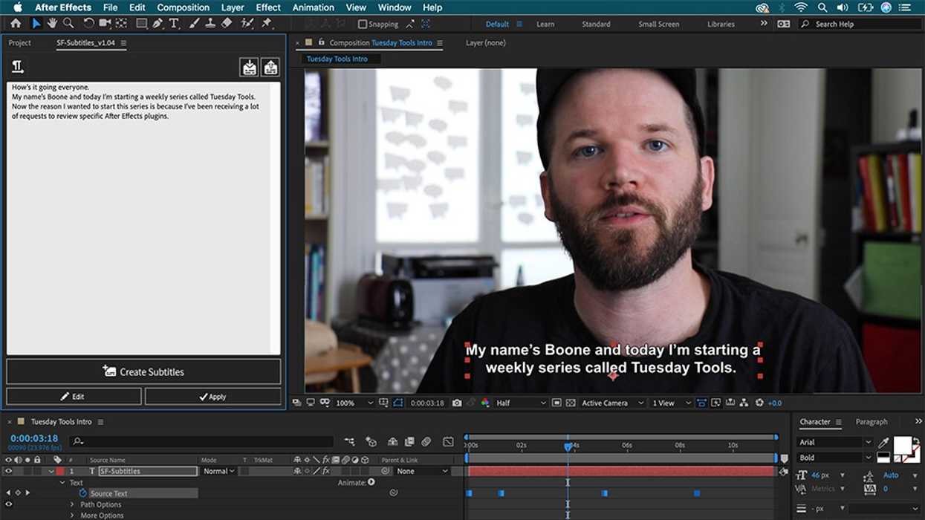Viewport: 925px width, 520px height.
Task: Click the Apply button
Action: pyautogui.click(x=212, y=397)
